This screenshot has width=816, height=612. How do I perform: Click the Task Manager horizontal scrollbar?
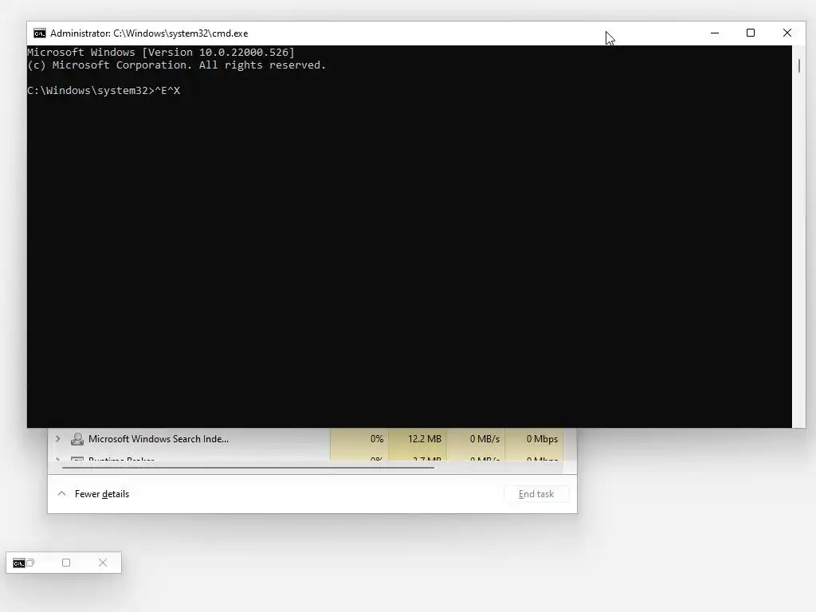coord(249,467)
